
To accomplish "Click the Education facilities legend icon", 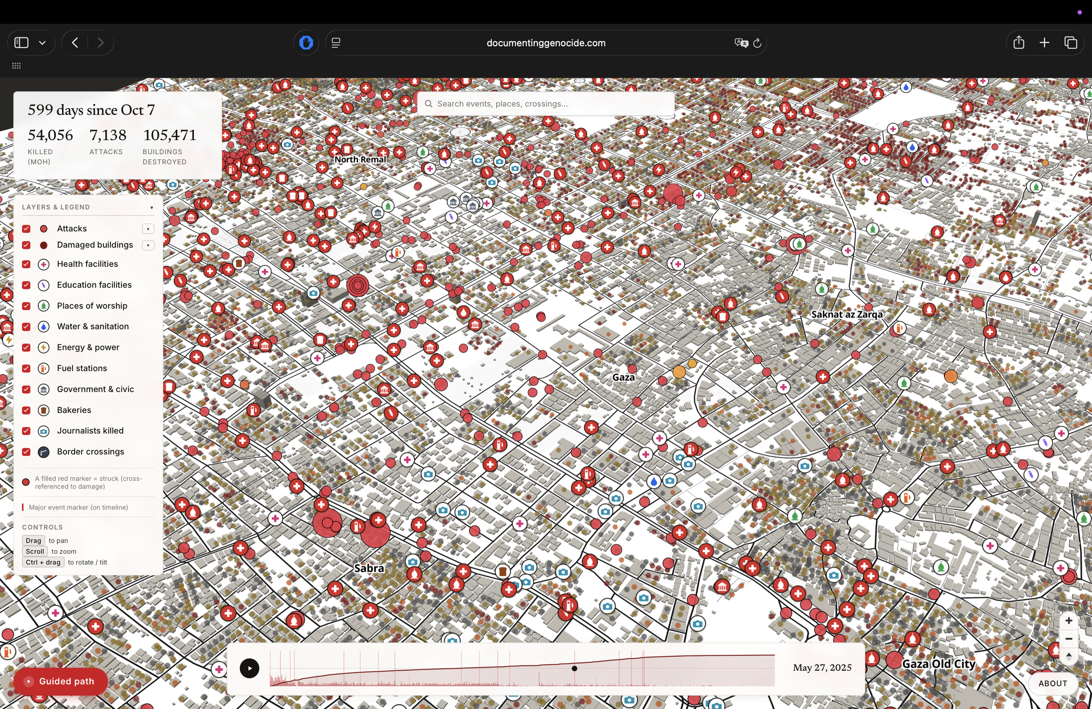I will 44,285.
